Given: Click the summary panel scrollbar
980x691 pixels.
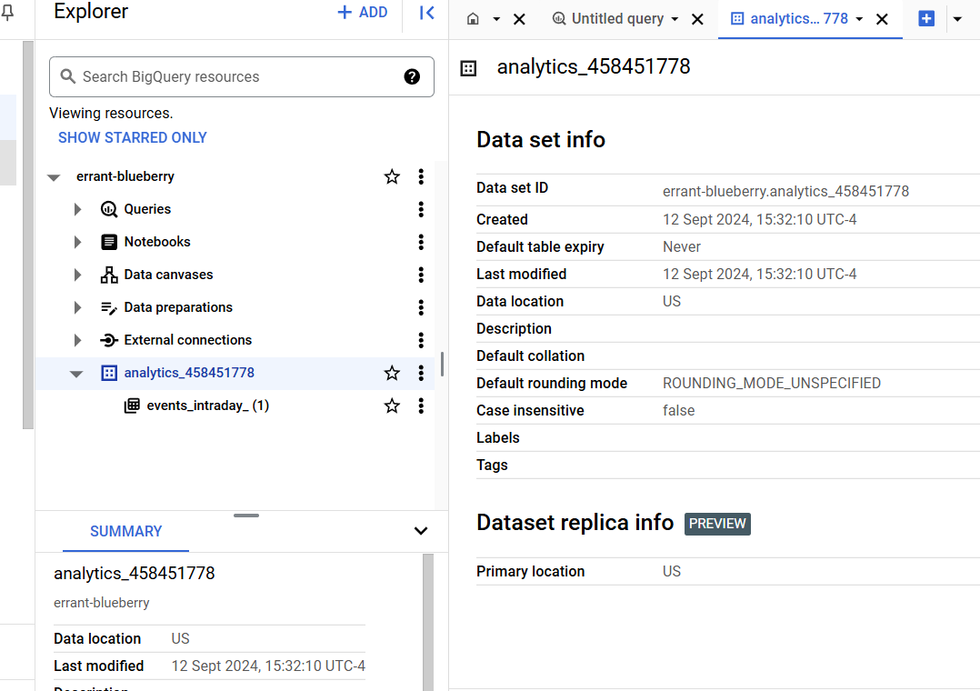Looking at the screenshot, I should pyautogui.click(x=428, y=622).
